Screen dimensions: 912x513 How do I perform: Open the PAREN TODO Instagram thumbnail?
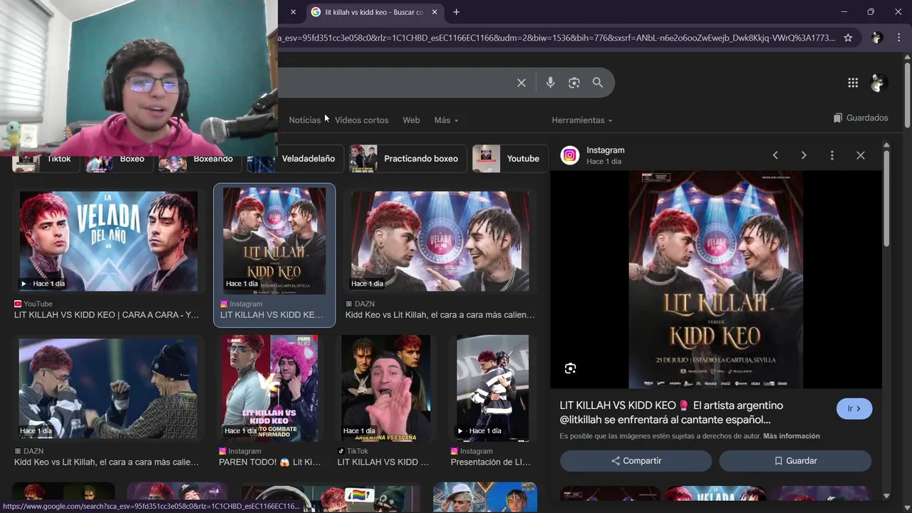(x=269, y=388)
